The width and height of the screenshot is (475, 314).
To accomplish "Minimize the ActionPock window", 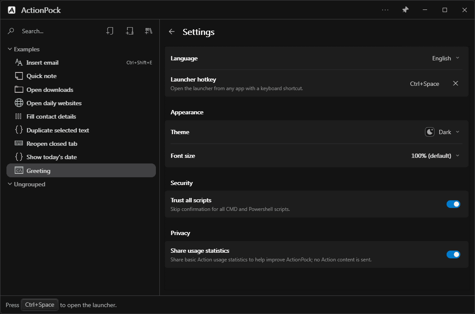I will click(425, 10).
